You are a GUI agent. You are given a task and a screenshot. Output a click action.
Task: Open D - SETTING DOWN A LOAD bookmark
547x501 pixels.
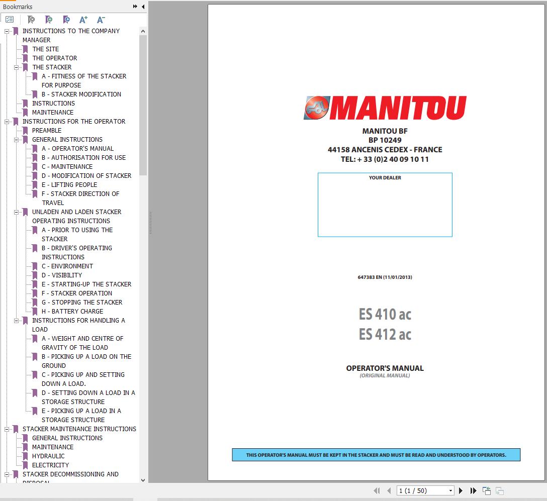pyautogui.click(x=88, y=397)
